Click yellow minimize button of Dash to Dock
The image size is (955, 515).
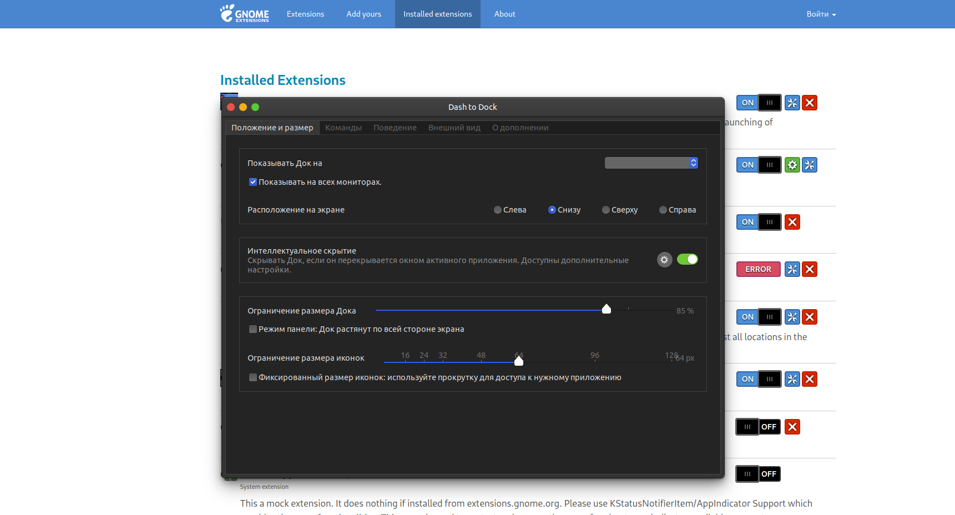pyautogui.click(x=243, y=107)
